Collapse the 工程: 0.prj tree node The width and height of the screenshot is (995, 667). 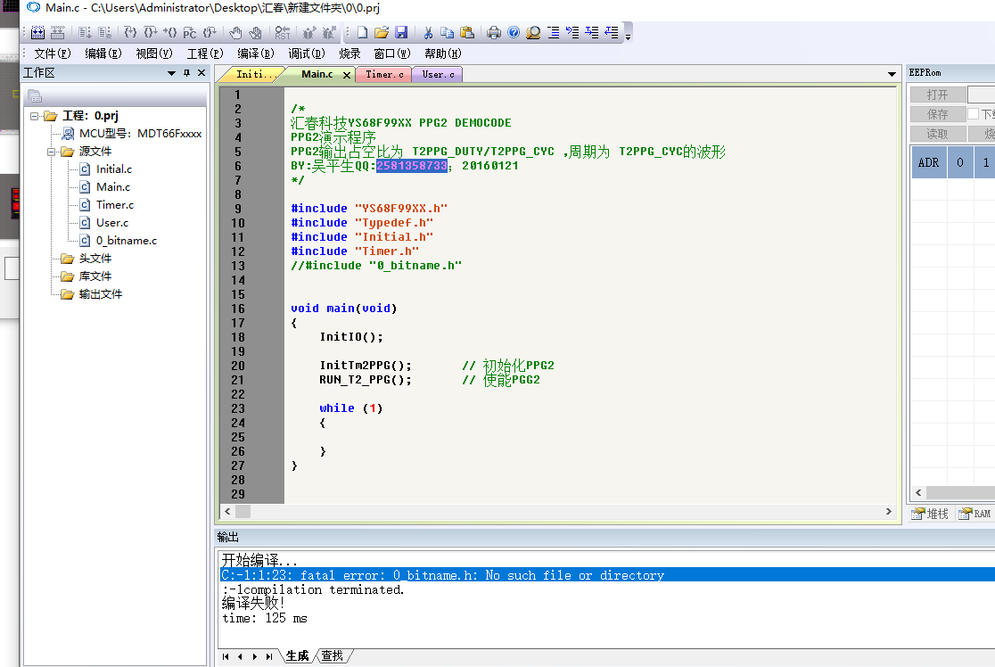(34, 116)
